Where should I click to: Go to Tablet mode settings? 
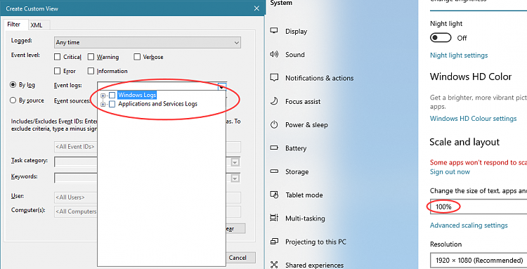(304, 195)
